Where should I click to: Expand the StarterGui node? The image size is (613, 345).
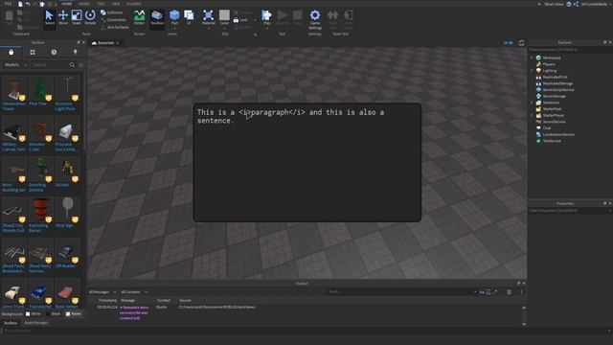click(x=532, y=103)
